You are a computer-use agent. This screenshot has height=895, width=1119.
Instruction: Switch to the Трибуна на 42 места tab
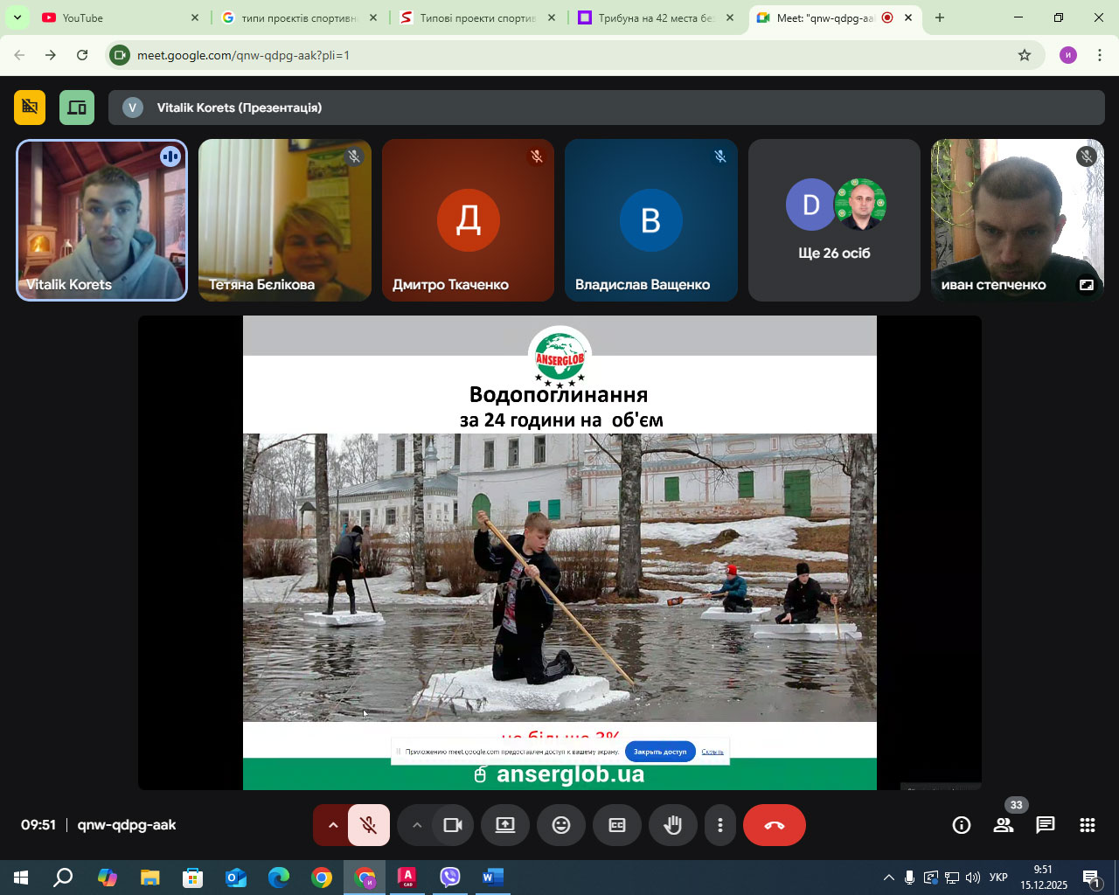[656, 17]
